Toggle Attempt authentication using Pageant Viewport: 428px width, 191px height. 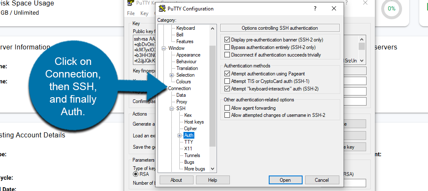(227, 74)
